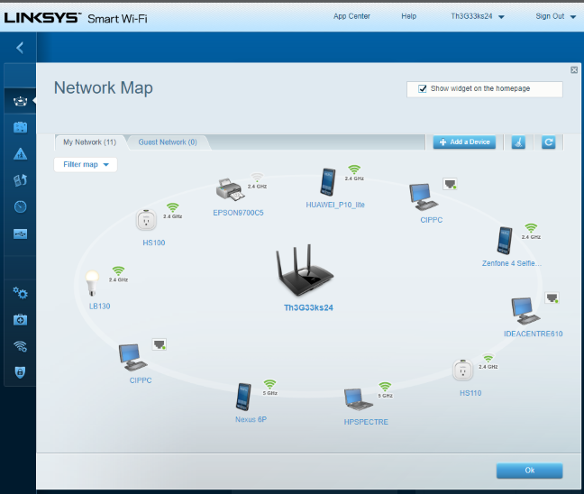Click the Th3G33ks24 router name label
The image size is (584, 494).
pyautogui.click(x=308, y=307)
